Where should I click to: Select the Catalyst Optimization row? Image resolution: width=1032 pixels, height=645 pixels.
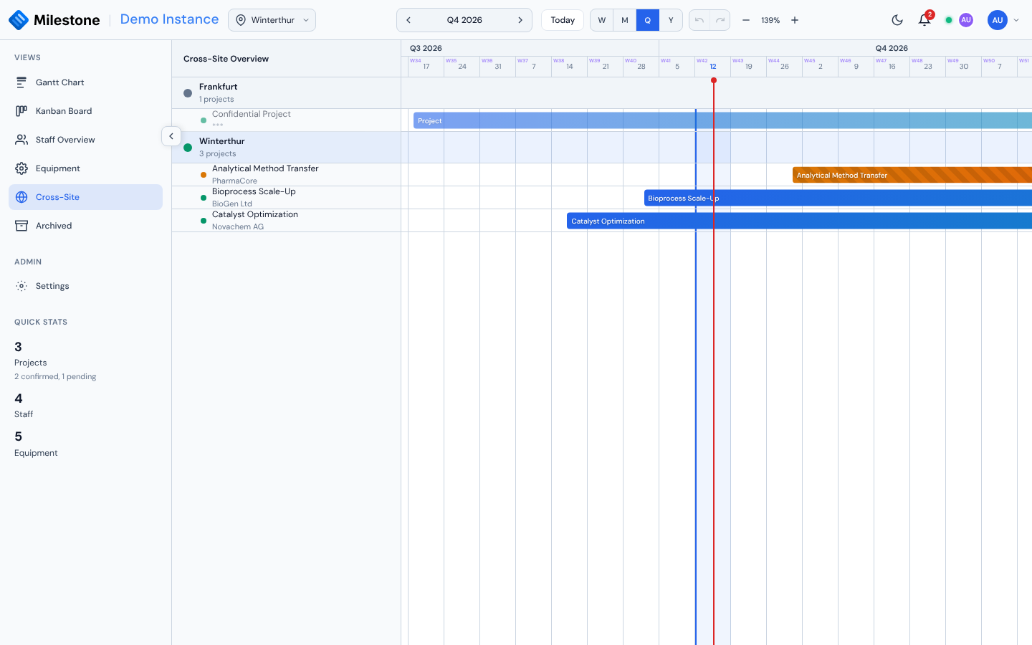(287, 221)
